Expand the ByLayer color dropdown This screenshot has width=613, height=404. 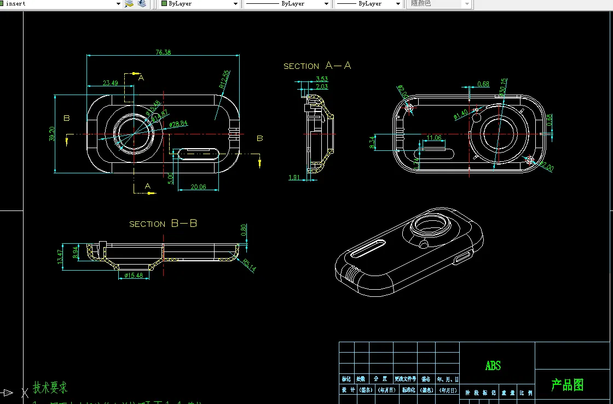(x=236, y=4)
